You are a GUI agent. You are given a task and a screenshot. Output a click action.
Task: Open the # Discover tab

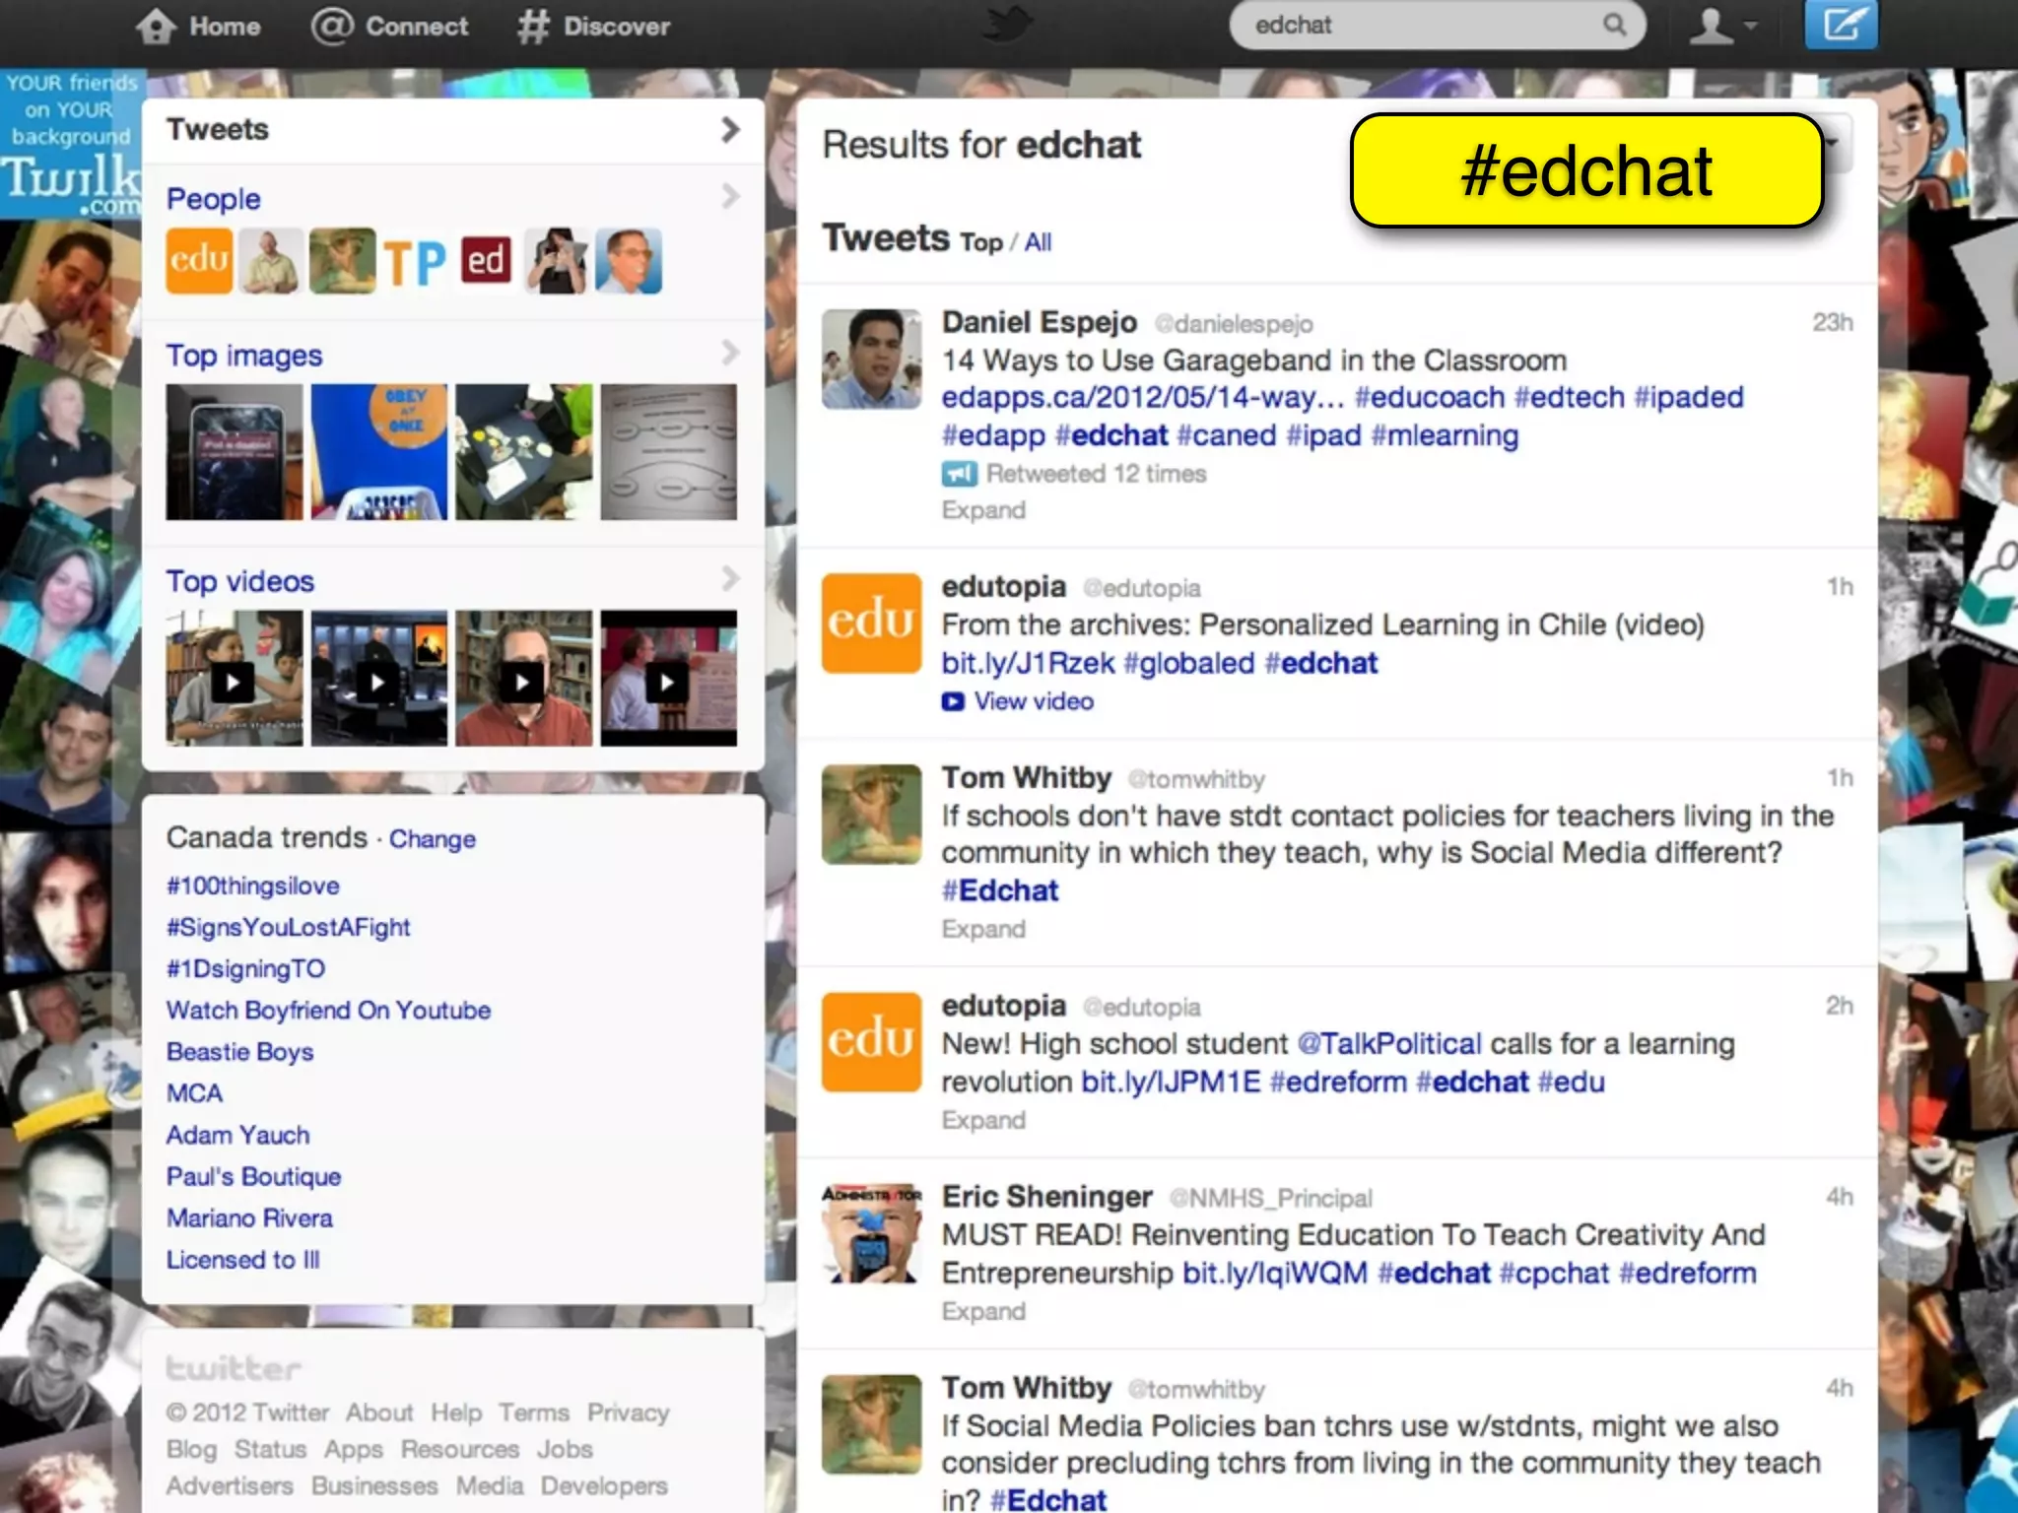coord(593,27)
